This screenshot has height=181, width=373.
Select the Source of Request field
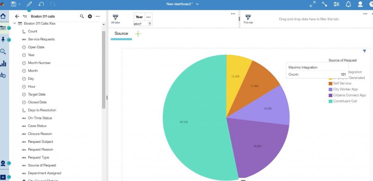point(42,165)
